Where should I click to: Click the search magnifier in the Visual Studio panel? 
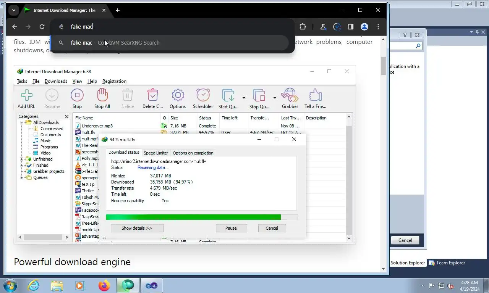(418, 46)
